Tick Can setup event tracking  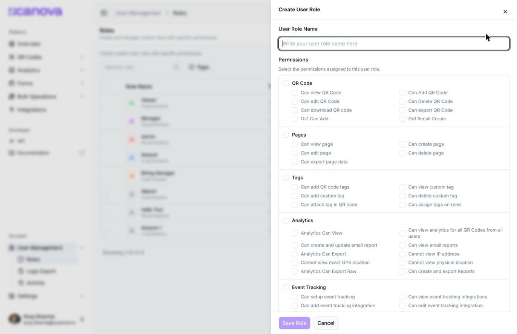point(295,297)
